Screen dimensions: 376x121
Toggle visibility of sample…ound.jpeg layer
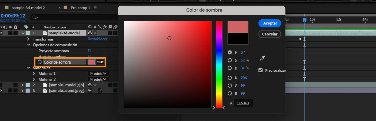click(1, 90)
